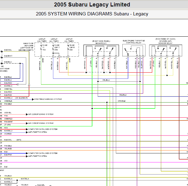Click 'ANTI-THEFT SYSTEM' beside pin 19 WHT/BLU
Screen dimensions: 188x186
click(x=37, y=132)
